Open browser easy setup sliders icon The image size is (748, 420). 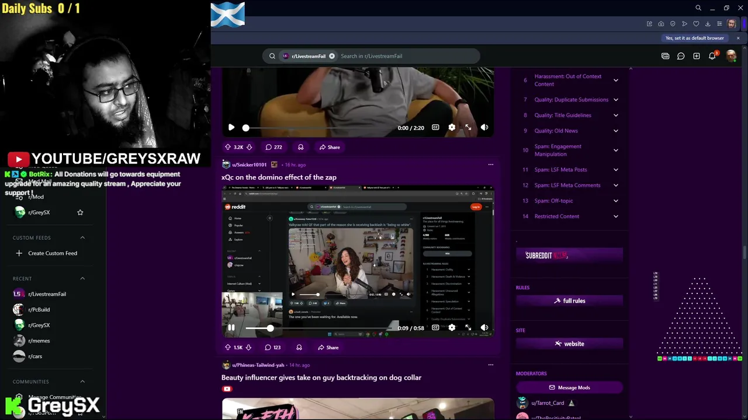719,24
